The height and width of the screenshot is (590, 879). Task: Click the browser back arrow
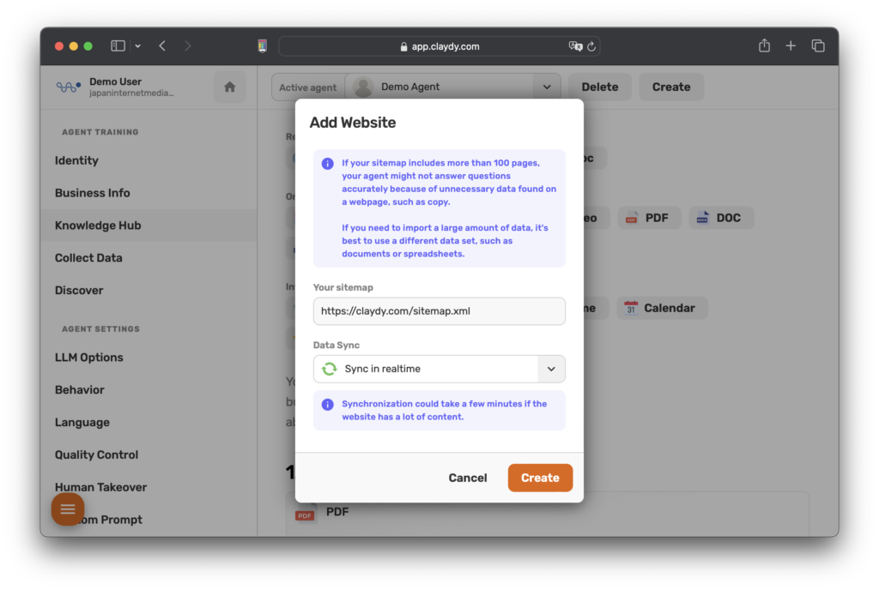[162, 46]
